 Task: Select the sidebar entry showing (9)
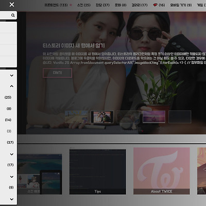click(11, 187)
